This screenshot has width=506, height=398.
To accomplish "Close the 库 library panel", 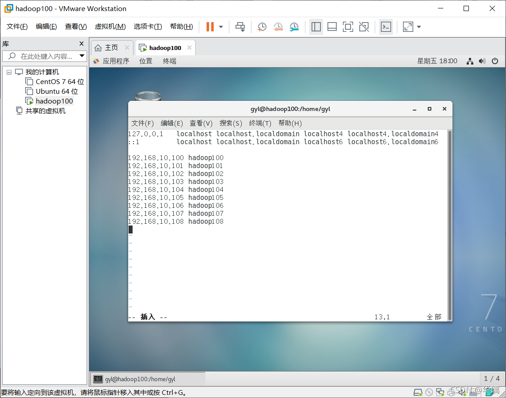I will (x=82, y=44).
